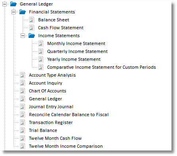This screenshot has height=156, width=177.
Task: Click the Yearly Income Statement report icon
Action: coord(41,59)
